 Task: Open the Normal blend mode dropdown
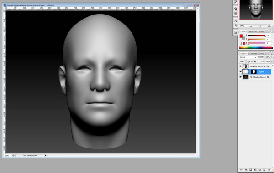coord(248,57)
